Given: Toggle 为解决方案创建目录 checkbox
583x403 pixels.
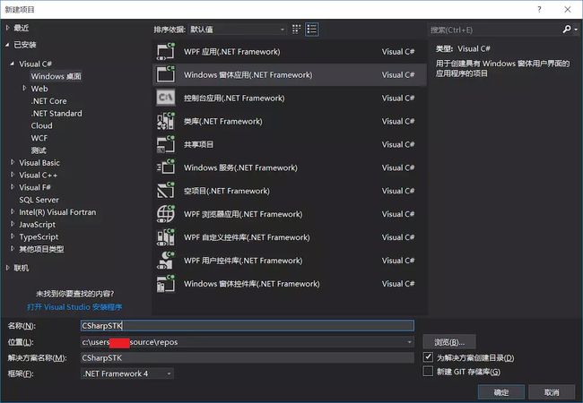Looking at the screenshot, I should (x=428, y=357).
